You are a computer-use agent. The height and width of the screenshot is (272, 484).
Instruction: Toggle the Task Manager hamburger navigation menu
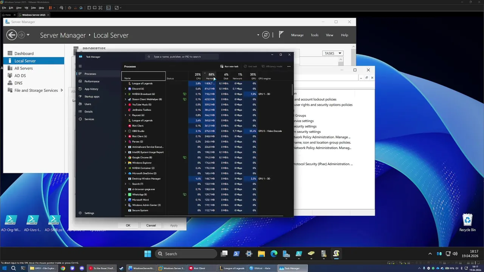80,66
